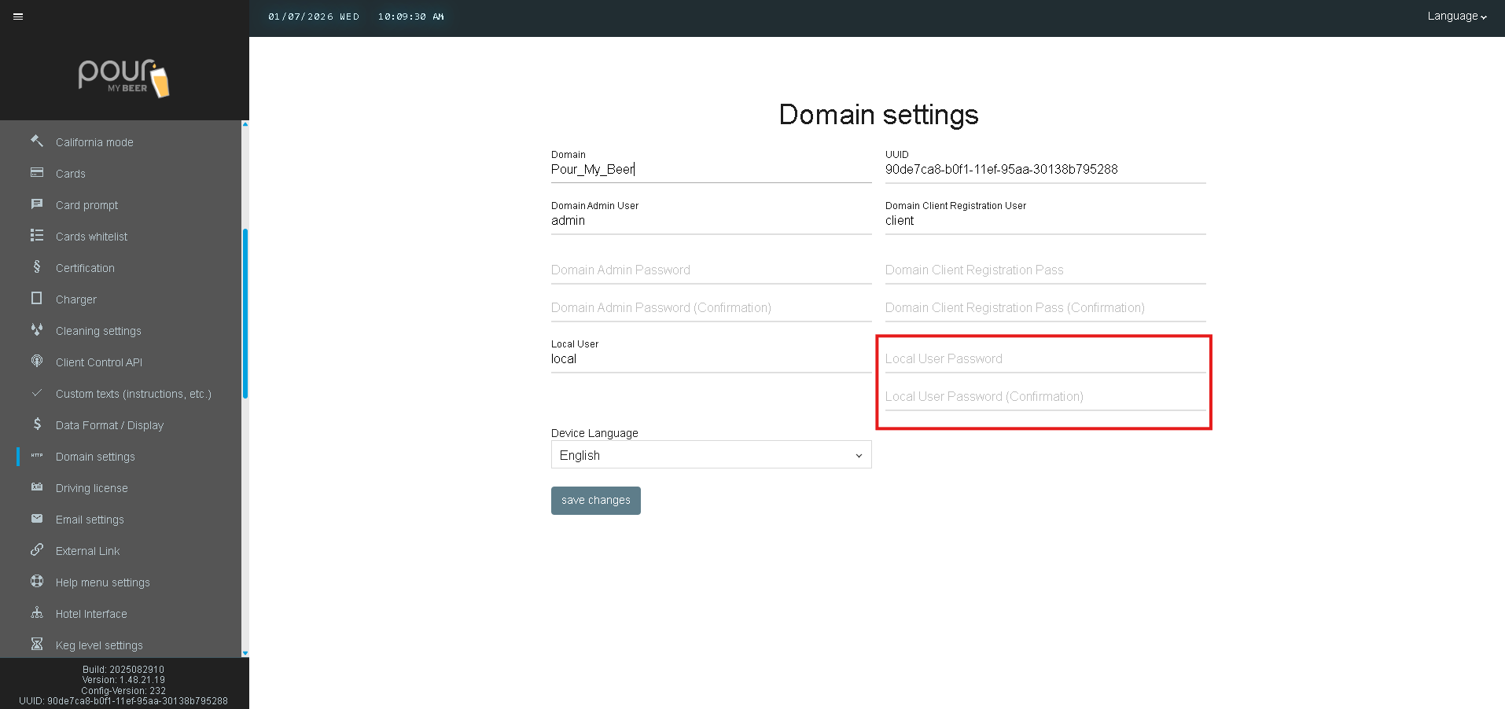Expand the Device Language select box
Screen dimensions: 1505x709
coord(711,455)
